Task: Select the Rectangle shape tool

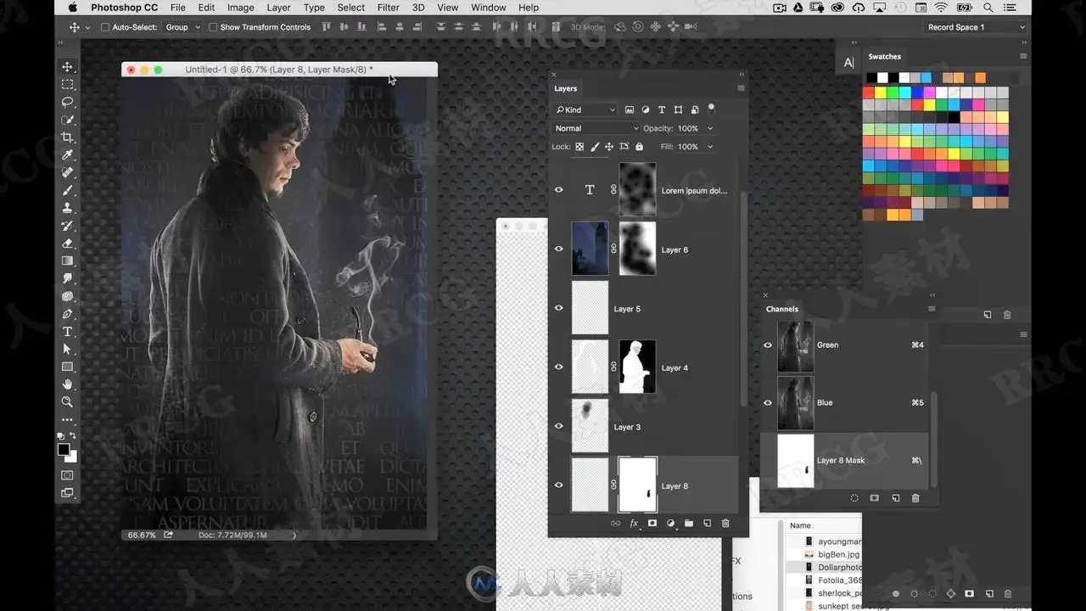Action: pyautogui.click(x=67, y=367)
